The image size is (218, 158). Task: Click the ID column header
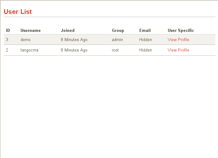8,30
